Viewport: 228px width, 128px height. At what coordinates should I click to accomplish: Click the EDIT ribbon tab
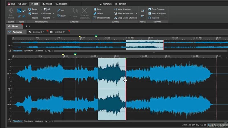coord(34,4)
